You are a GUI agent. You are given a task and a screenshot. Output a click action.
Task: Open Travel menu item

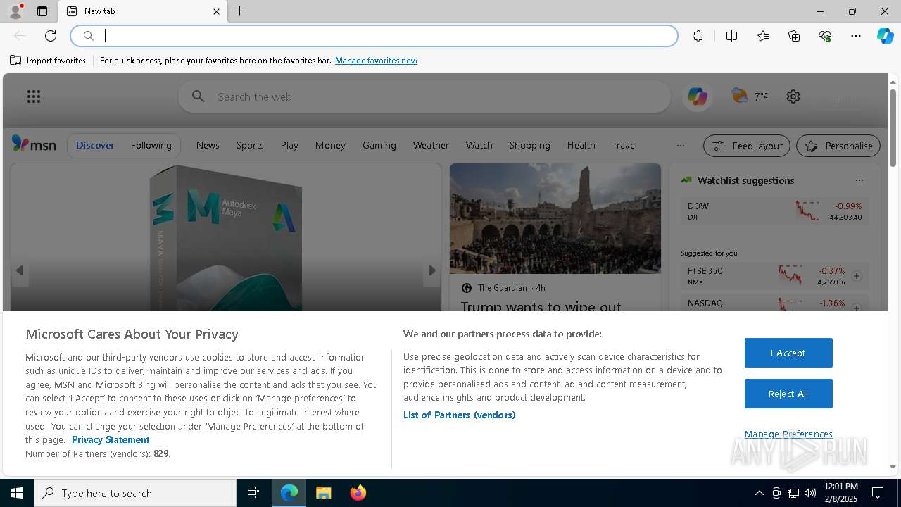point(624,145)
